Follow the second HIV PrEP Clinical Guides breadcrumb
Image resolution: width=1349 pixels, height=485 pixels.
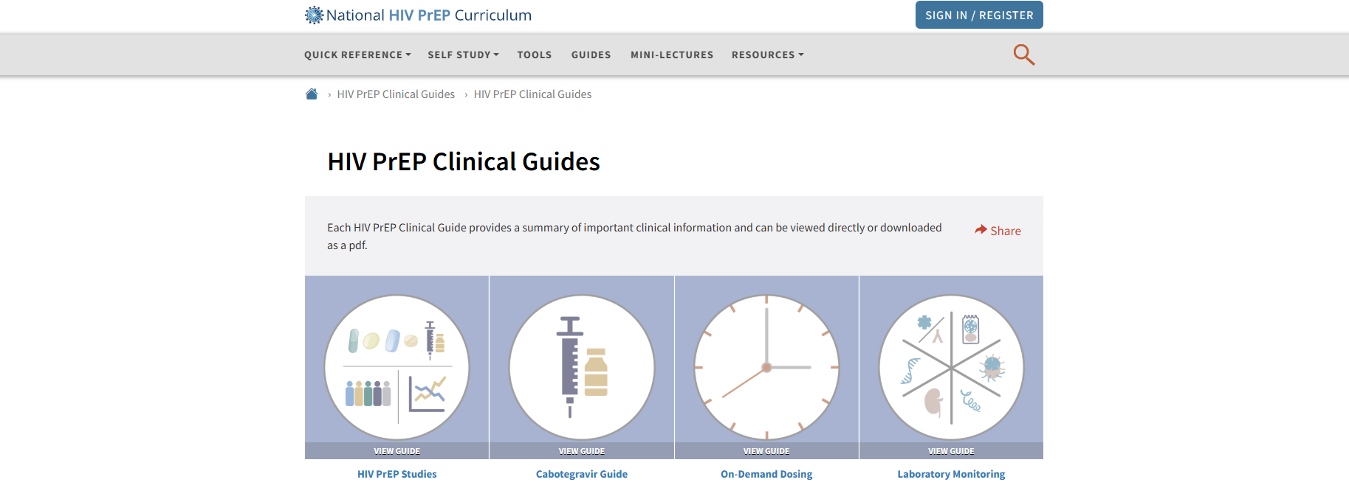pos(532,94)
